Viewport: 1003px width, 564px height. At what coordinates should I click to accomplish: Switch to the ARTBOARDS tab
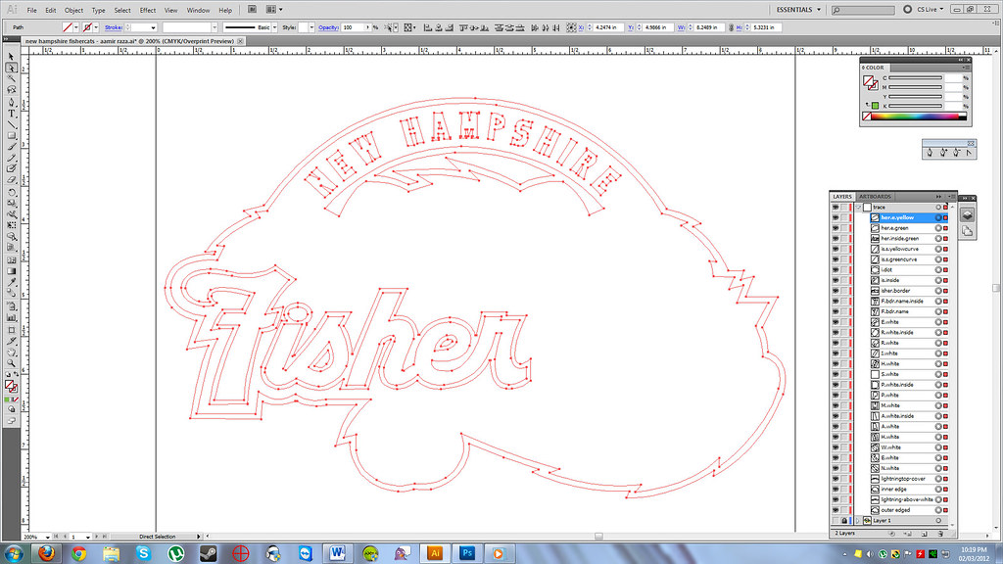point(875,196)
